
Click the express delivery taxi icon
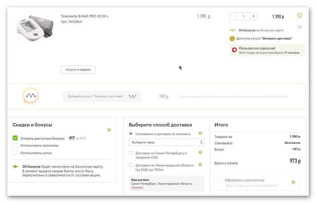point(31,96)
